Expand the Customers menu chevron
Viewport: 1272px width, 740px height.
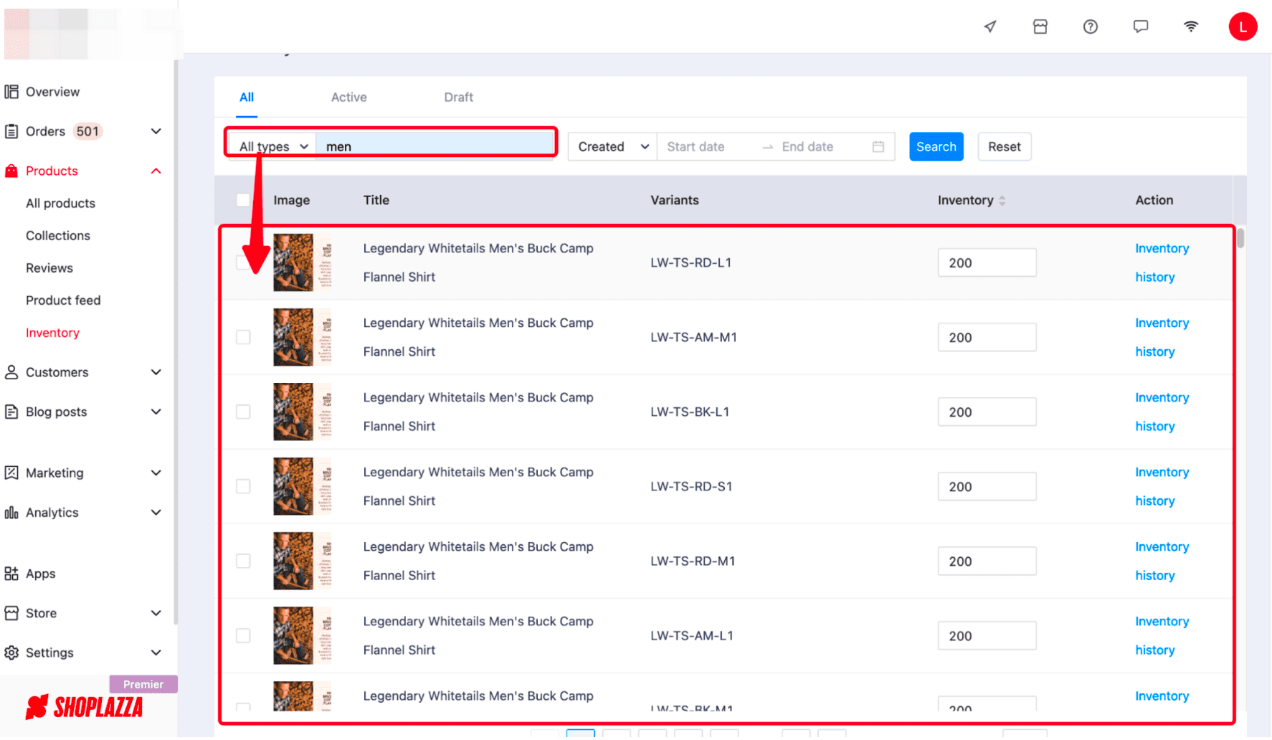click(x=156, y=372)
